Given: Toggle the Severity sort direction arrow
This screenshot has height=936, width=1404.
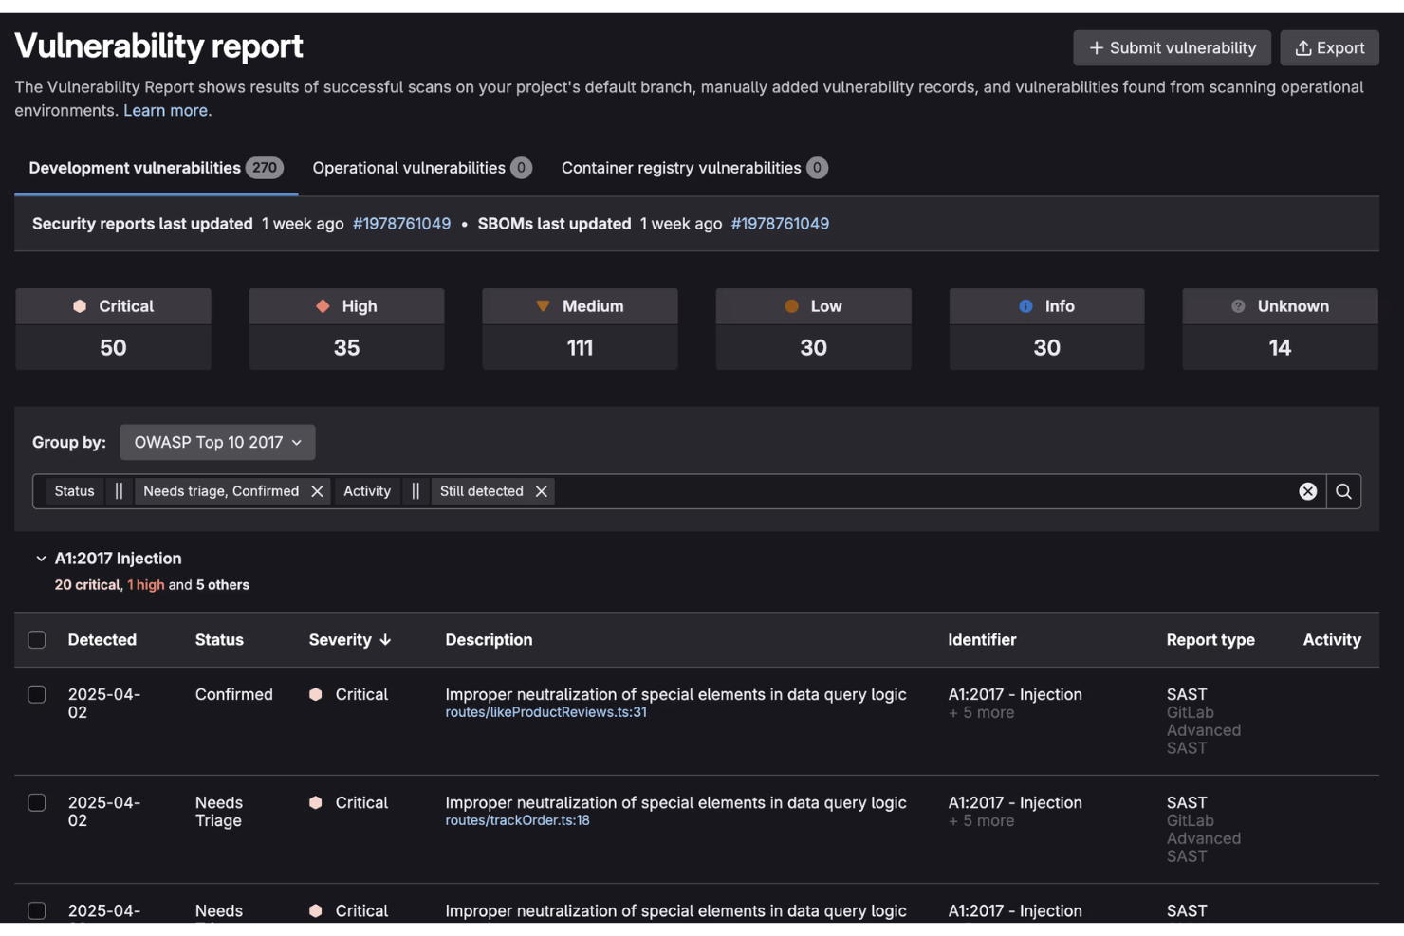Looking at the screenshot, I should (387, 639).
